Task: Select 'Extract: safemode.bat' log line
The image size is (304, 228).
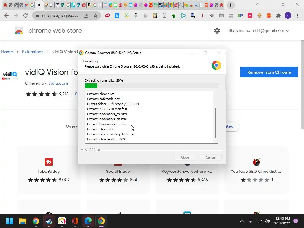Action: coord(103,99)
